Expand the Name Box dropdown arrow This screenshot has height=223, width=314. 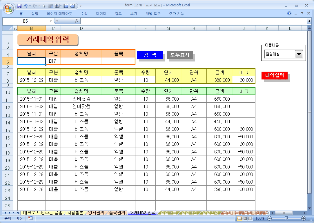51,21
